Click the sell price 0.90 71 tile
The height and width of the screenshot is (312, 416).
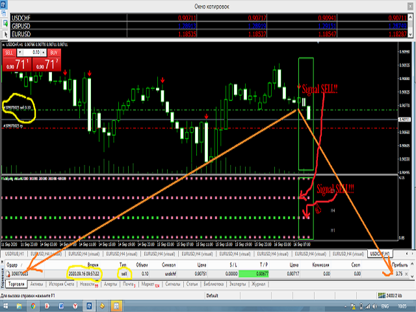17,64
